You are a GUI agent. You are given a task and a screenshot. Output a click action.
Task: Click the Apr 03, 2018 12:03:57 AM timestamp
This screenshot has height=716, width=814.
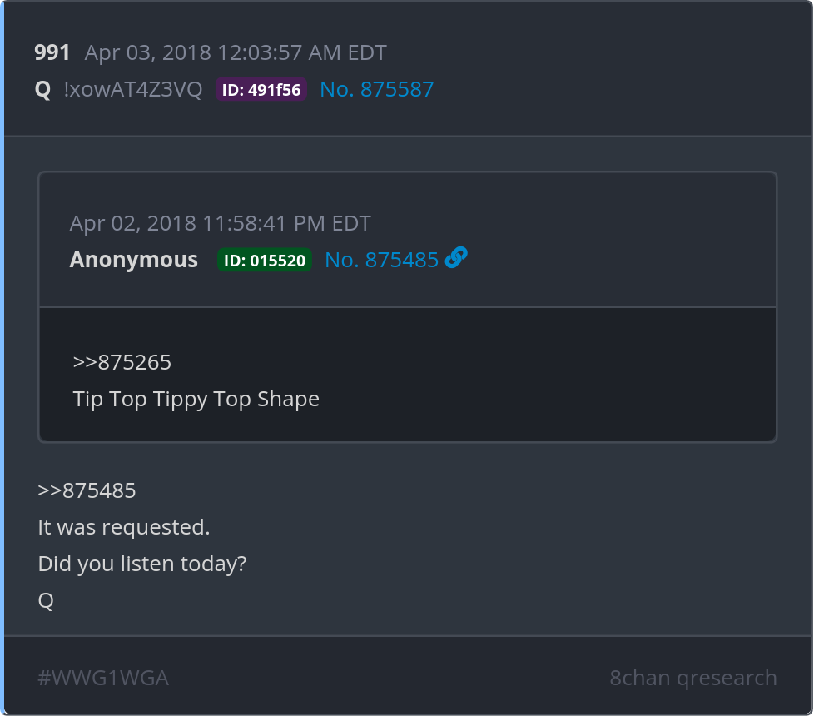click(236, 53)
